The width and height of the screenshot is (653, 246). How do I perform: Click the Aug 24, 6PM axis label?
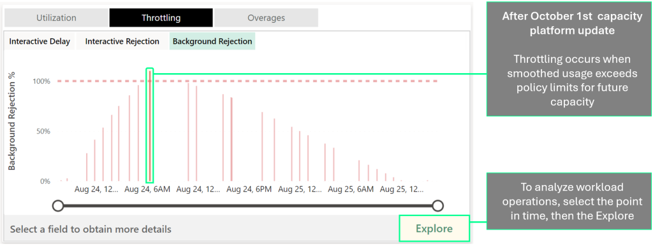pyautogui.click(x=249, y=189)
